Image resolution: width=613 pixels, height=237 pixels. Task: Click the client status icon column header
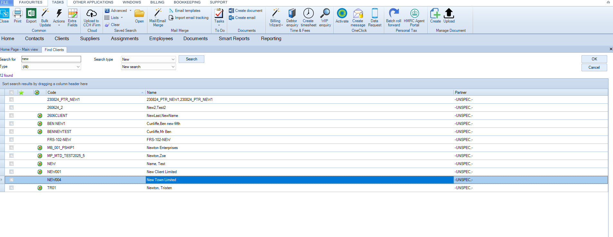coord(37,92)
